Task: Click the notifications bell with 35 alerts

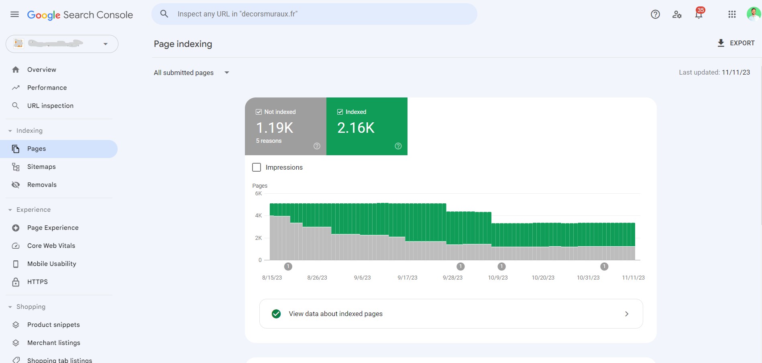Action: (699, 14)
